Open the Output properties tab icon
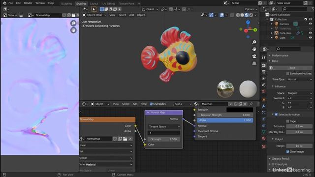315x177 pixels. tap(264, 72)
